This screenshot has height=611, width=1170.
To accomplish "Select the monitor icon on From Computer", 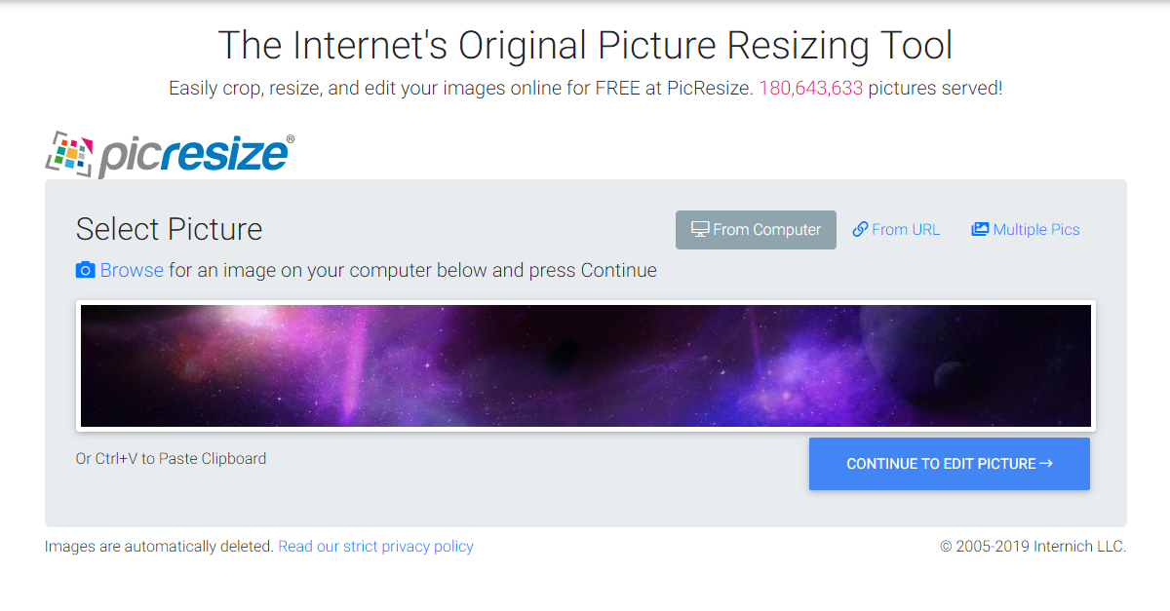I will coord(699,229).
